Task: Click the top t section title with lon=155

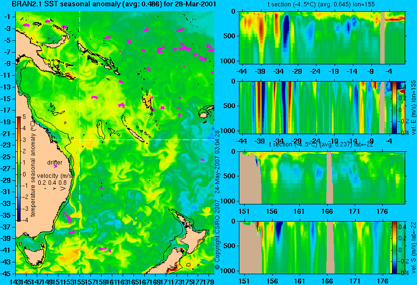Action: tap(321, 4)
